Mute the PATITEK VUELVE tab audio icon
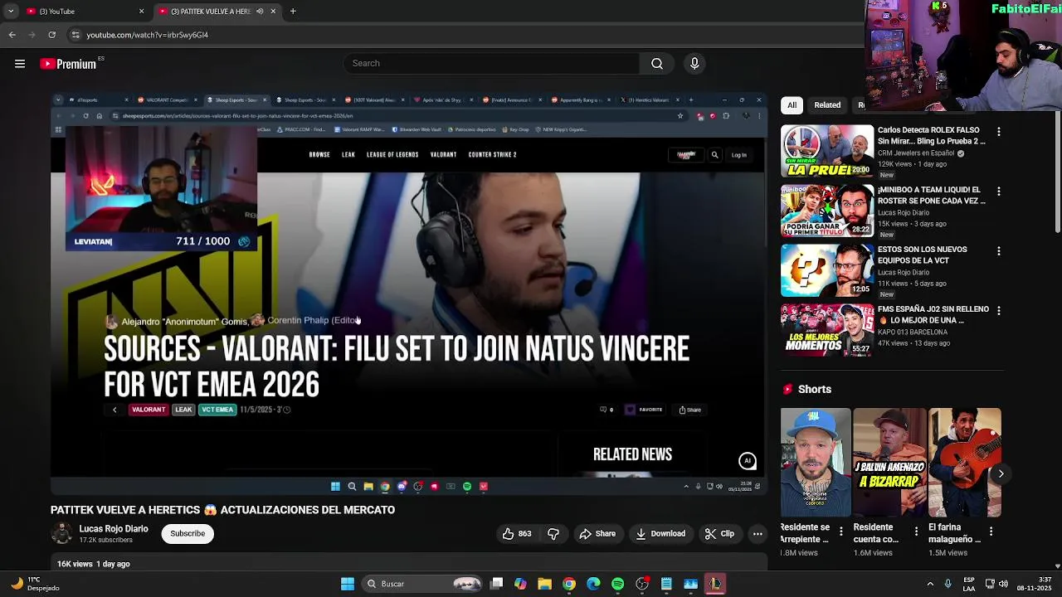The image size is (1062, 597). (260, 11)
